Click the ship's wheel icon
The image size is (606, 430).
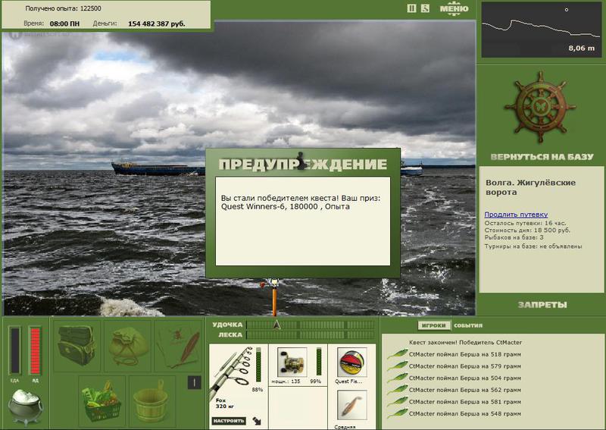pyautogui.click(x=540, y=106)
